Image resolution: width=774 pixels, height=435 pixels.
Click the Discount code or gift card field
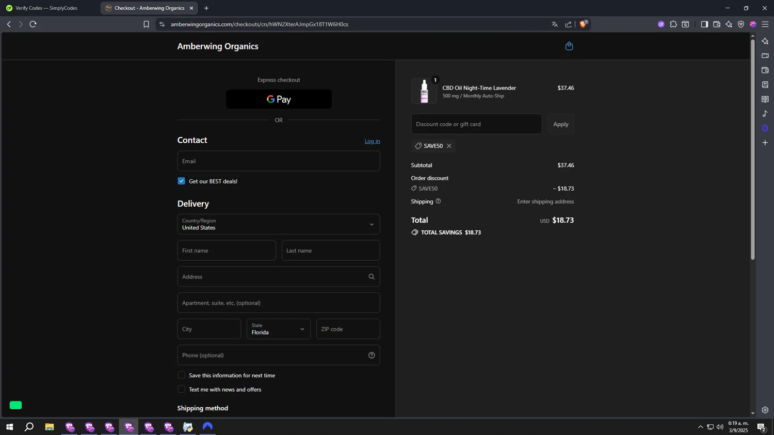tap(476, 124)
